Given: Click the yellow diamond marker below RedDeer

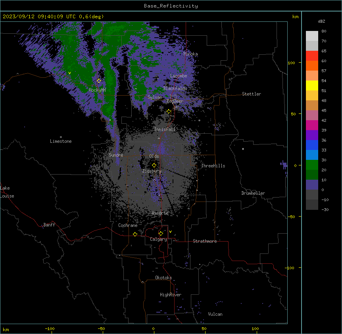Looking at the screenshot, I should pyautogui.click(x=169, y=111).
